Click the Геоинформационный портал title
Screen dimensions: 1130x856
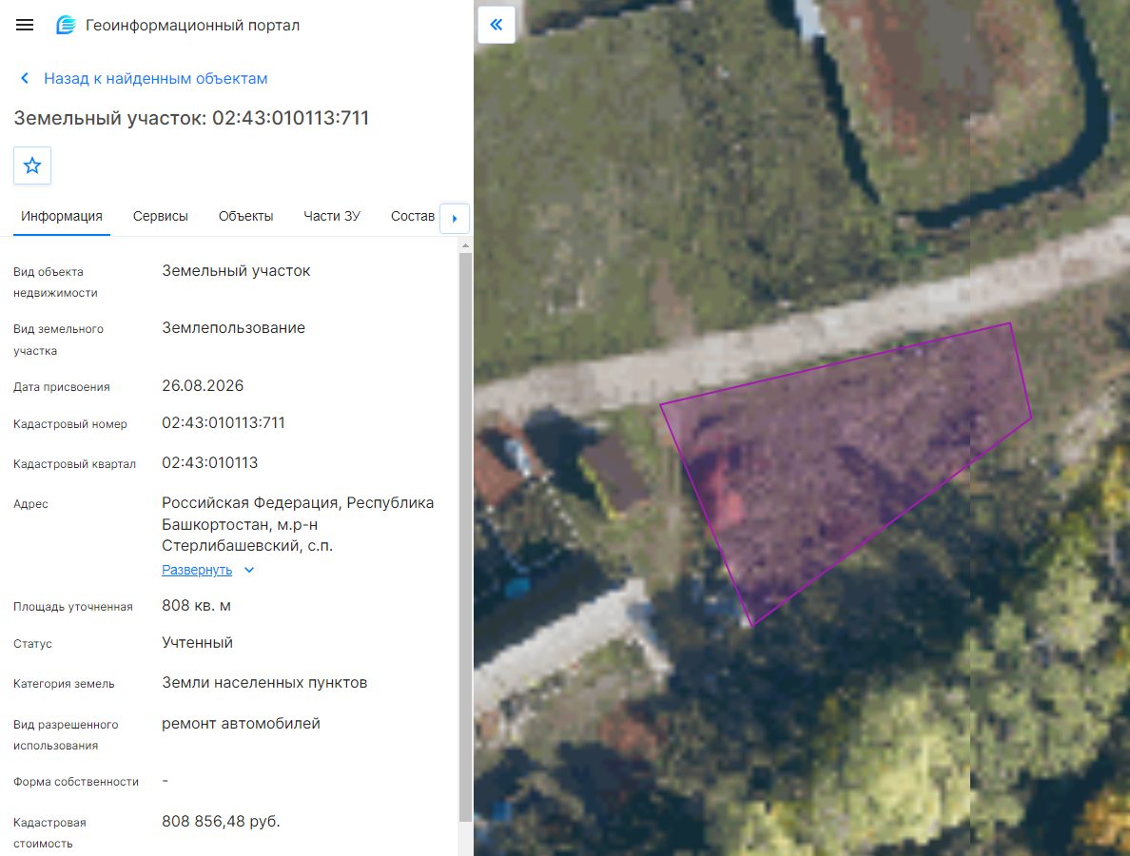[x=192, y=26]
